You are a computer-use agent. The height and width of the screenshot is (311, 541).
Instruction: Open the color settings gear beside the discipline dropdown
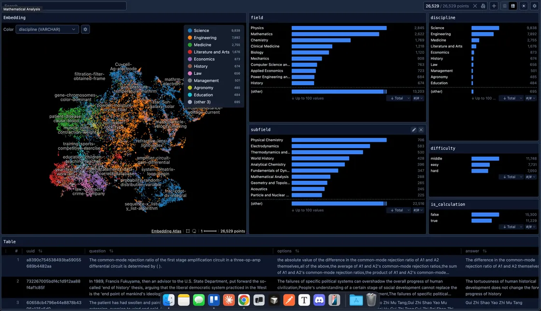[x=85, y=29]
